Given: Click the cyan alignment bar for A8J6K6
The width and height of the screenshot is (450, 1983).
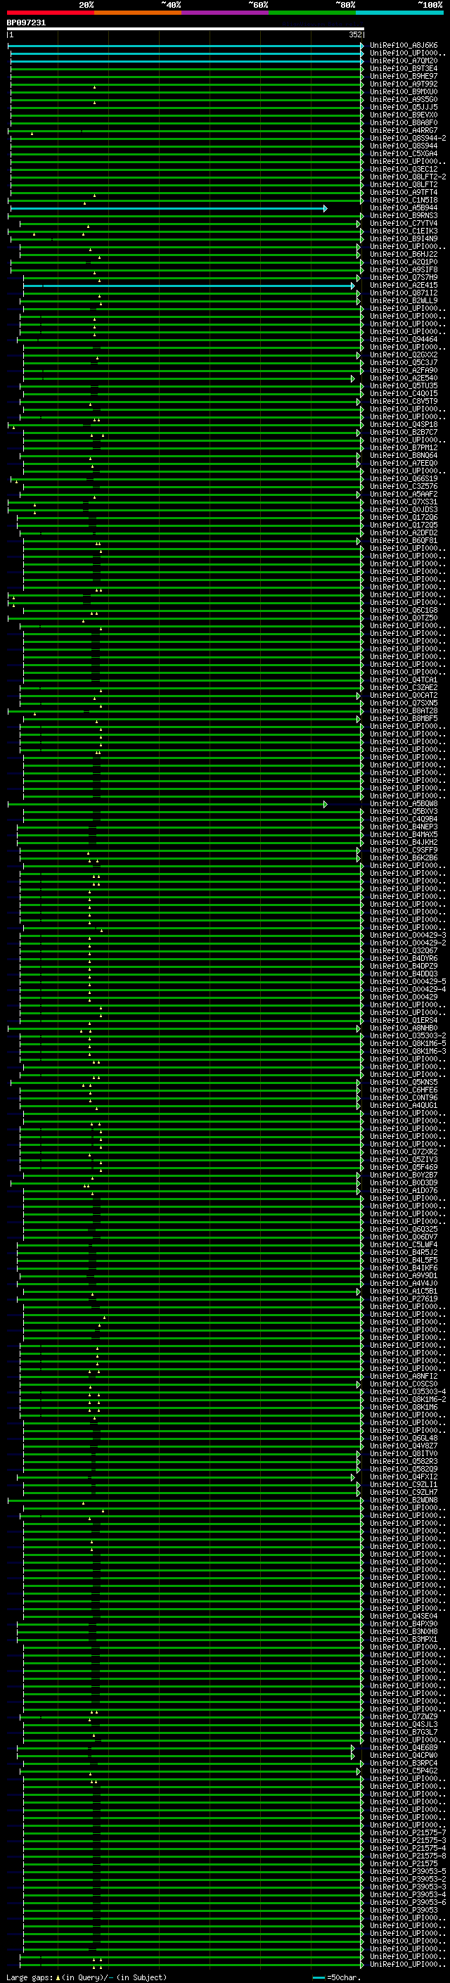Looking at the screenshot, I should [x=185, y=46].
